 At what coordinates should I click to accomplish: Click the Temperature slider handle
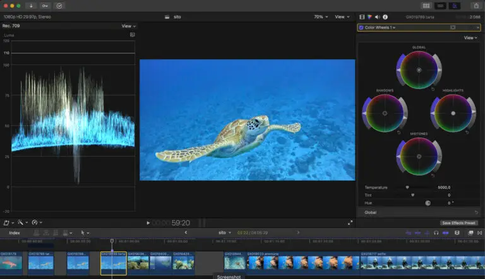[x=407, y=187]
